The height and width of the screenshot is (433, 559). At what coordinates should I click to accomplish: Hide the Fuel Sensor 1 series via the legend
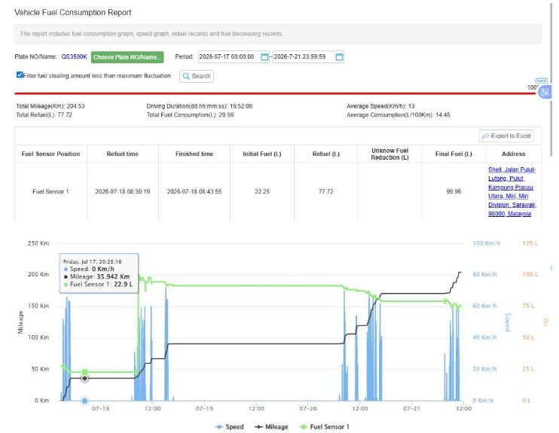coord(325,427)
